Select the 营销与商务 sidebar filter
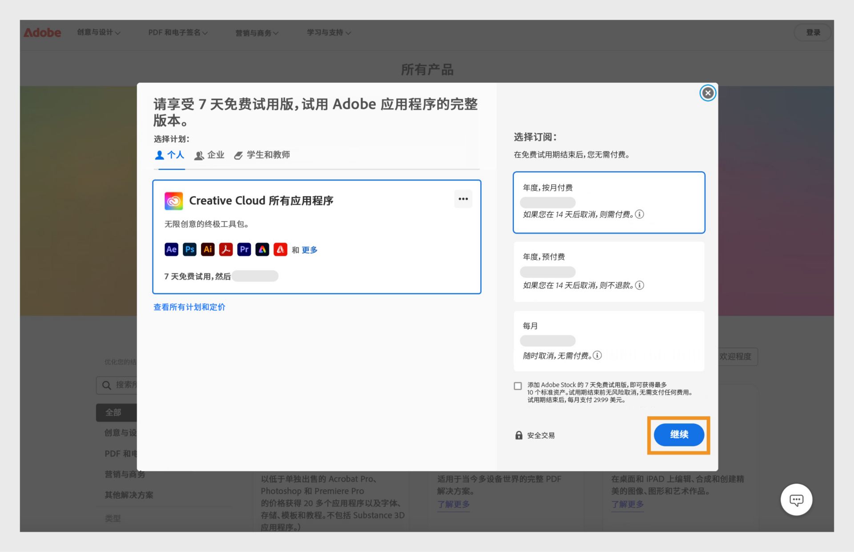854x552 pixels. [125, 474]
